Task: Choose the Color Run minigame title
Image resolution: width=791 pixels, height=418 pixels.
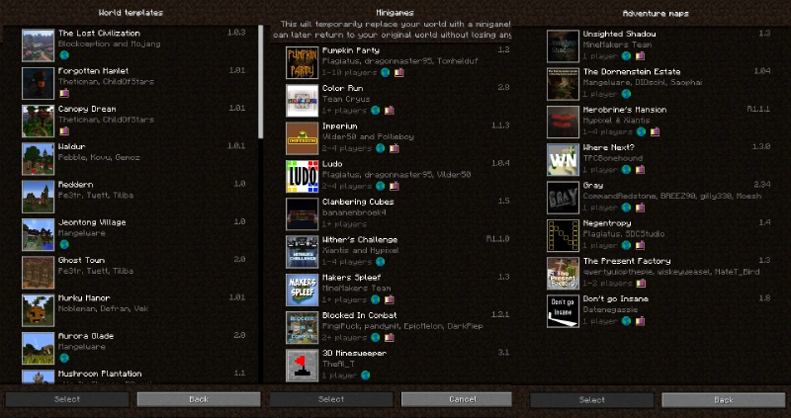Action: 342,88
